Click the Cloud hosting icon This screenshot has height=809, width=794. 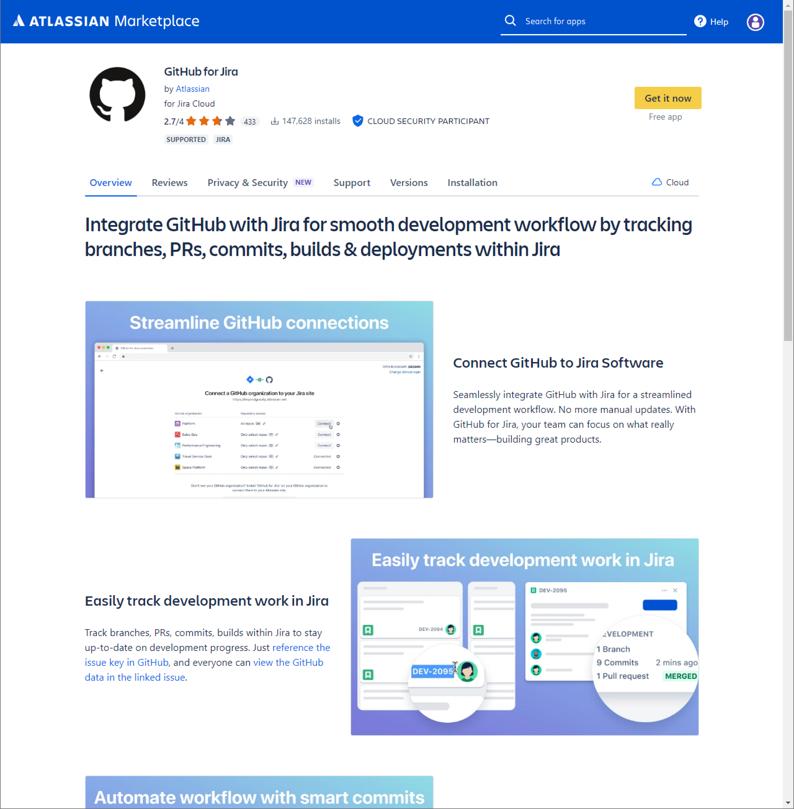(656, 182)
